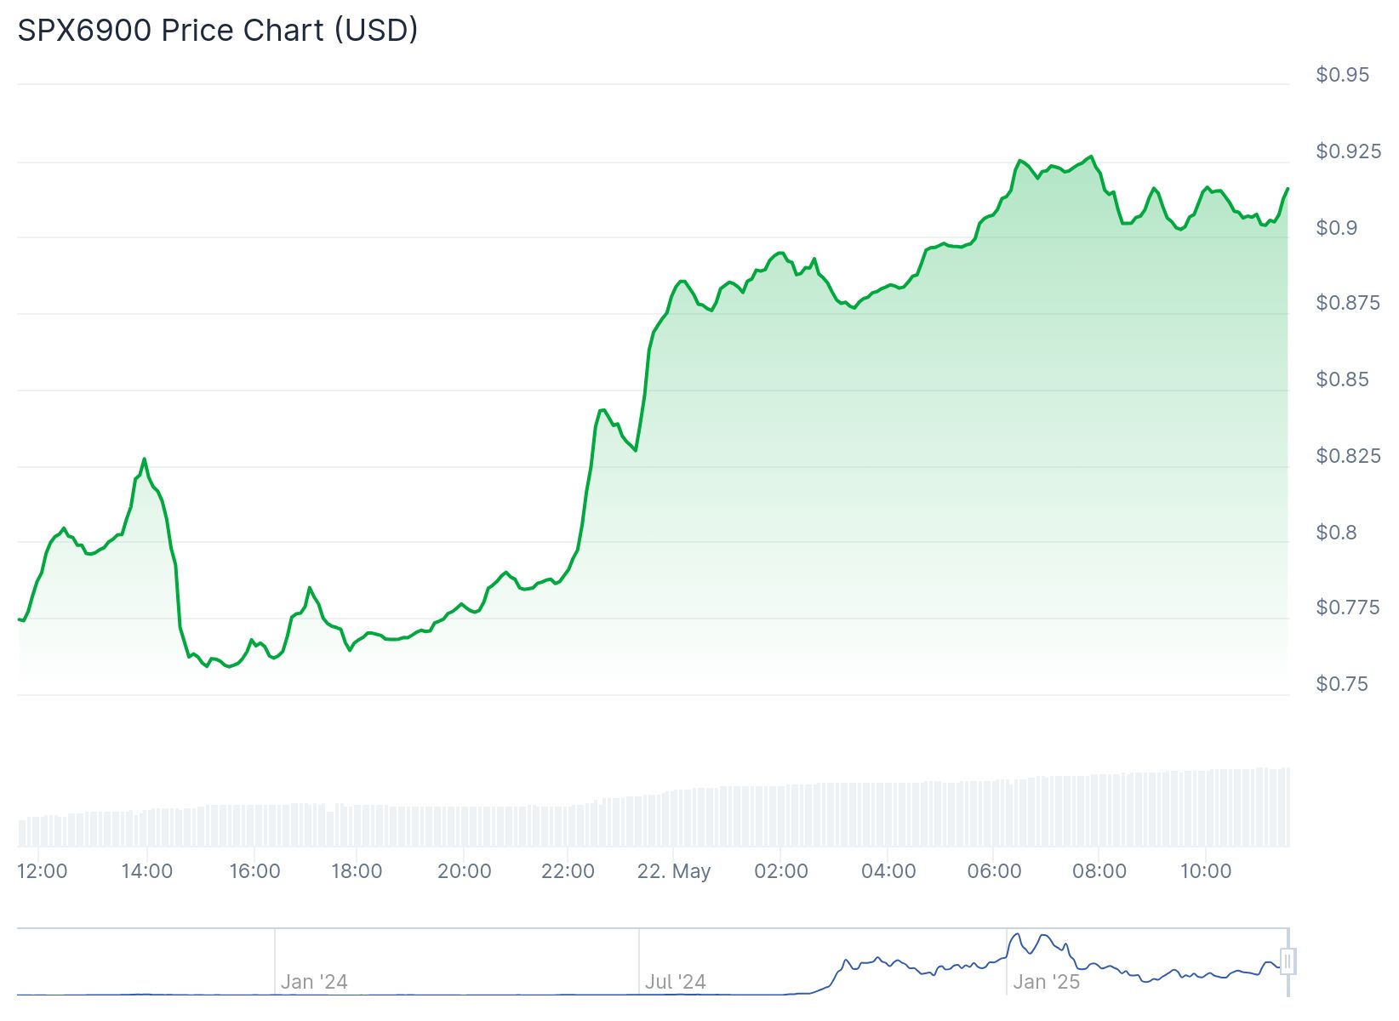The height and width of the screenshot is (1021, 1399).
Task: Click the Jan '24 marker in navigator
Action: [x=314, y=982]
